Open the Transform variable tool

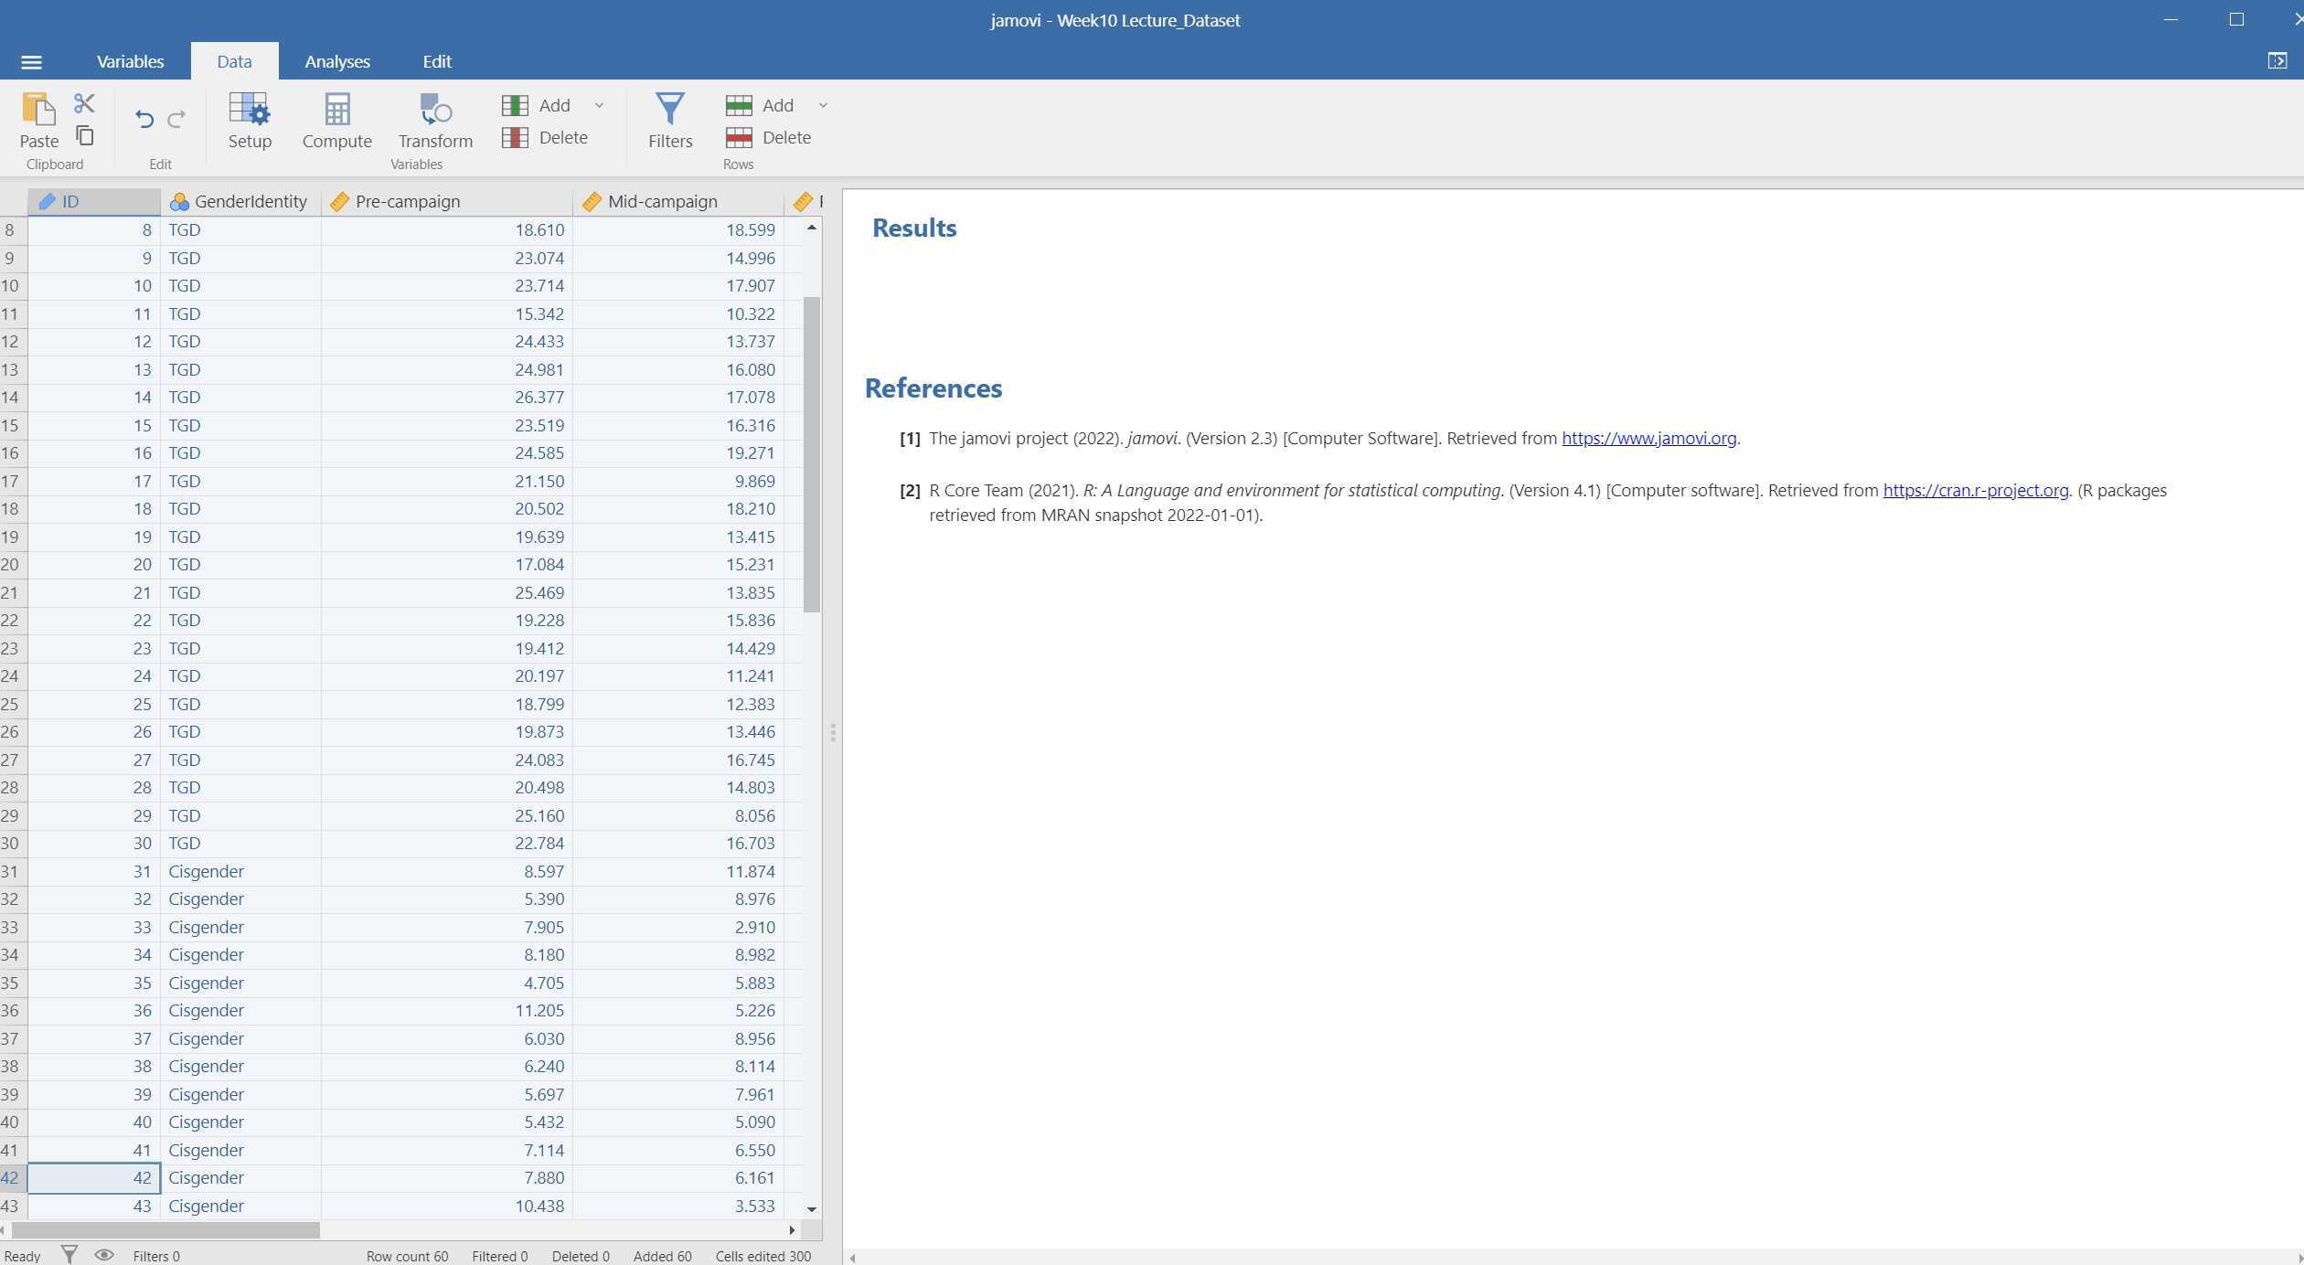coord(433,122)
